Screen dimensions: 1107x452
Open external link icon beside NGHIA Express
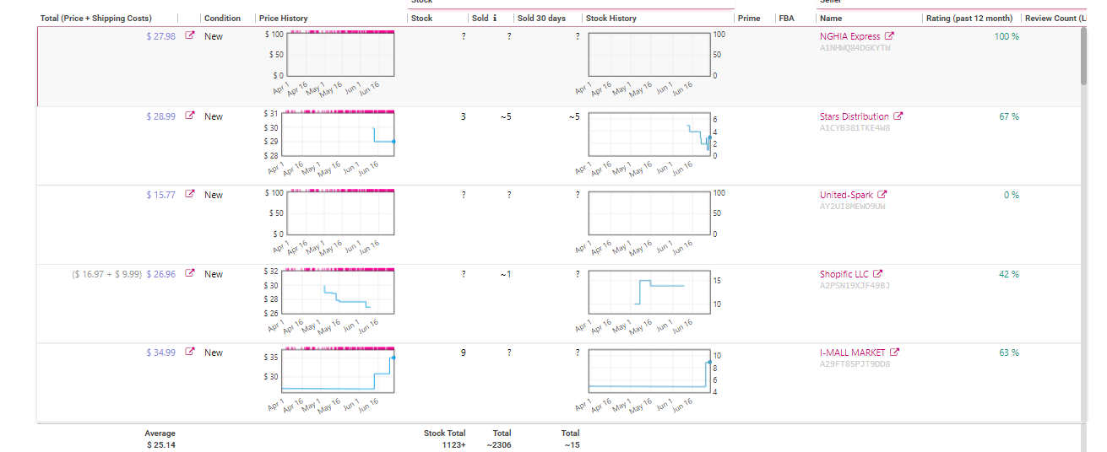pos(889,36)
